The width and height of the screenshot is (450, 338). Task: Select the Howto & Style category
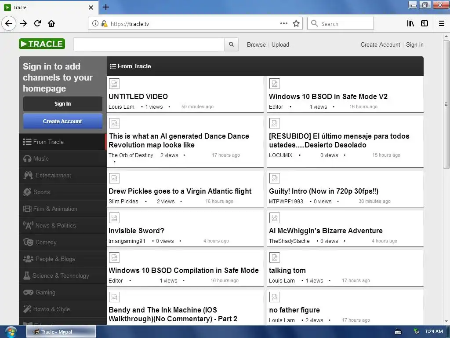62,309
